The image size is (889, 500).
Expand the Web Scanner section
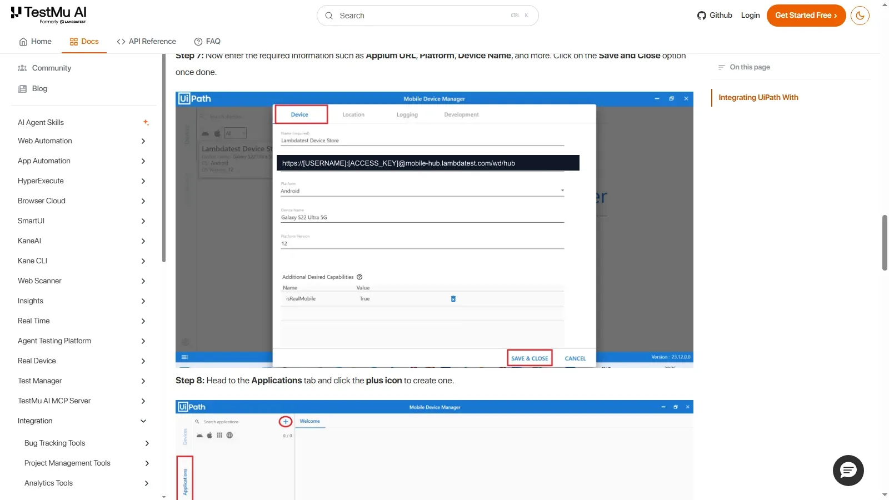click(83, 281)
